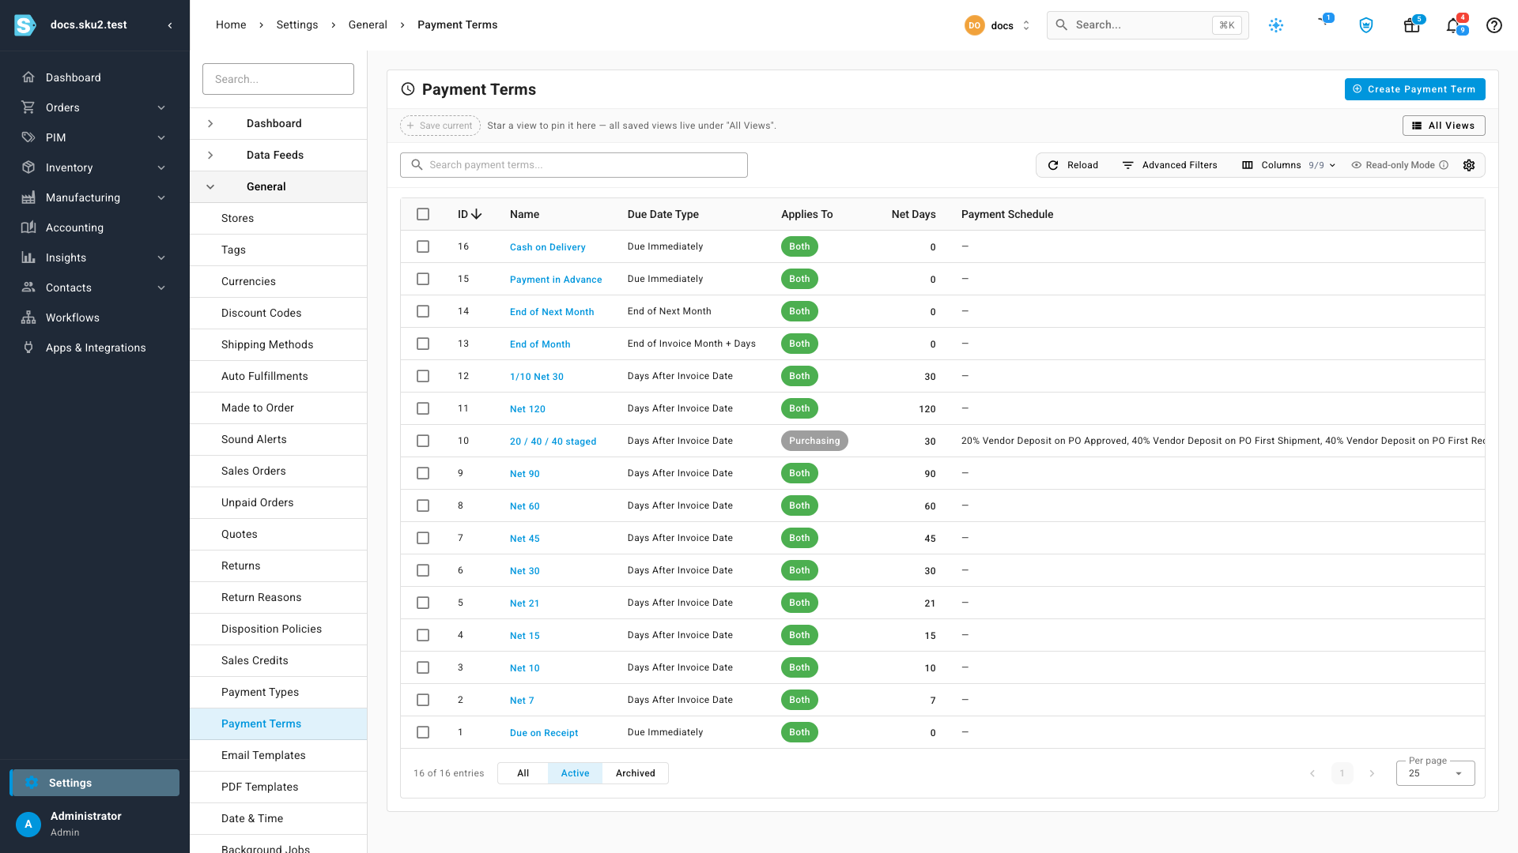Open Shipping Methods in settings menu
1518x853 pixels.
278,344
